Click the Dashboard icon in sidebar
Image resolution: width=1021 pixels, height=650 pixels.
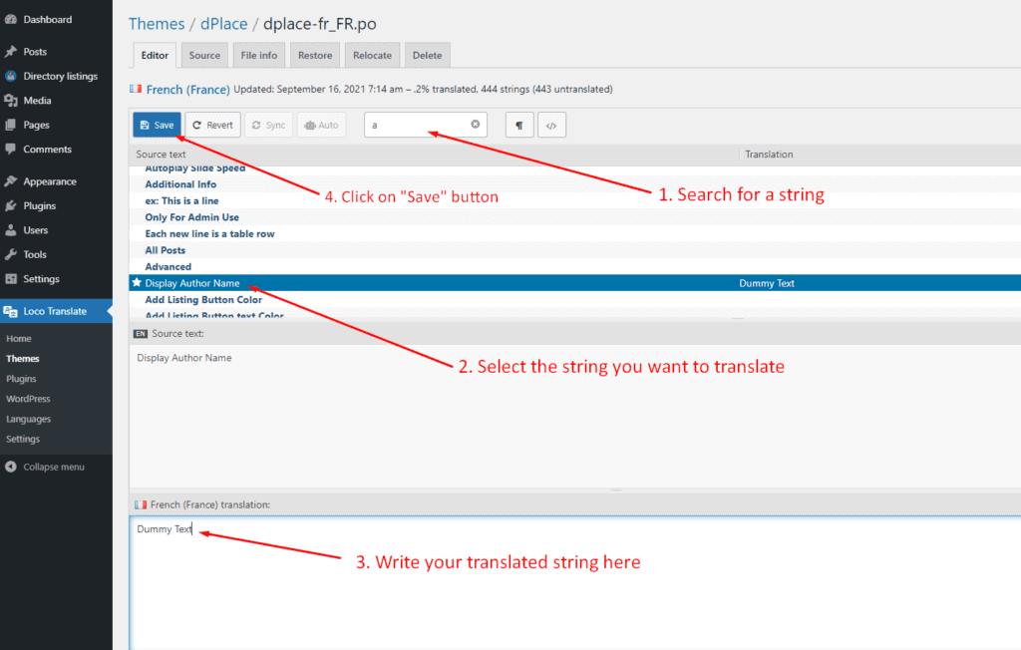click(10, 20)
